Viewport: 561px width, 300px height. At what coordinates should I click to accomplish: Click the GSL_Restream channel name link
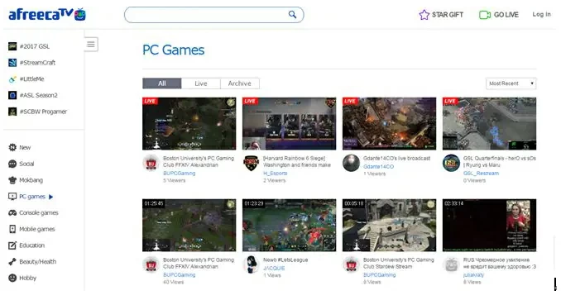[x=481, y=174]
